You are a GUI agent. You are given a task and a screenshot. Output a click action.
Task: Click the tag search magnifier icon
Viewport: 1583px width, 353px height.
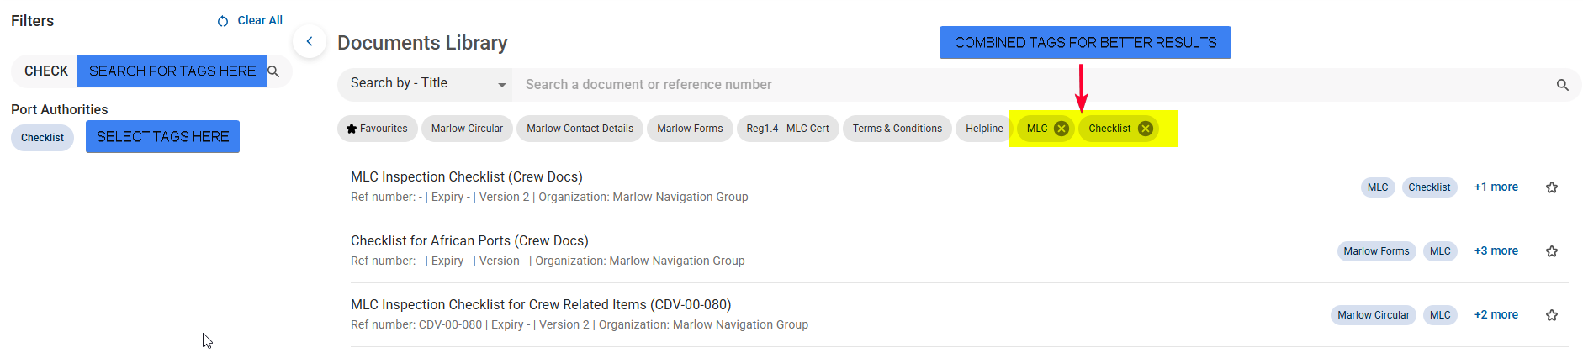click(x=273, y=71)
